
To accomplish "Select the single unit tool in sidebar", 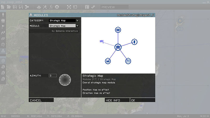I will tap(3, 14).
